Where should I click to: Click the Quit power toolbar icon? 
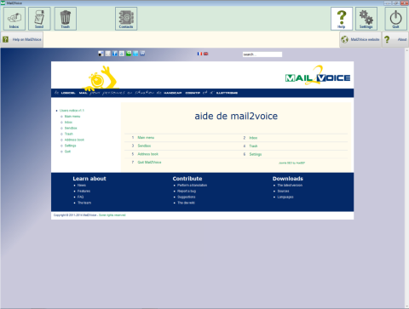pyautogui.click(x=395, y=19)
